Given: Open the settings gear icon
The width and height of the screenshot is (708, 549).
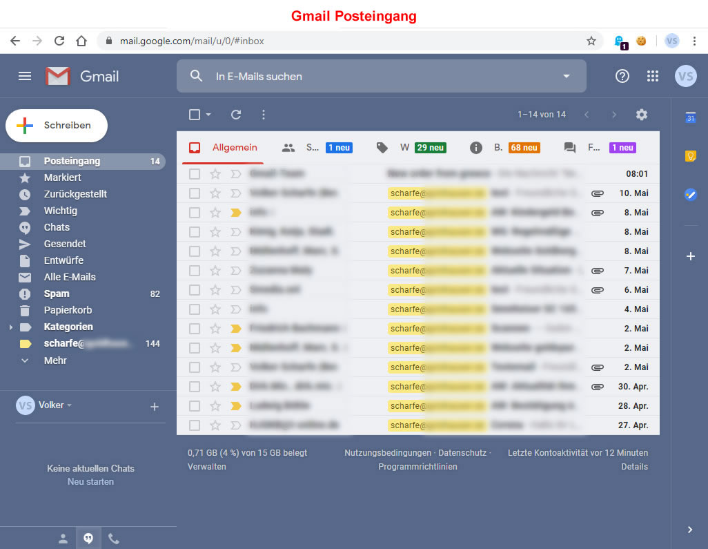Looking at the screenshot, I should pos(642,115).
